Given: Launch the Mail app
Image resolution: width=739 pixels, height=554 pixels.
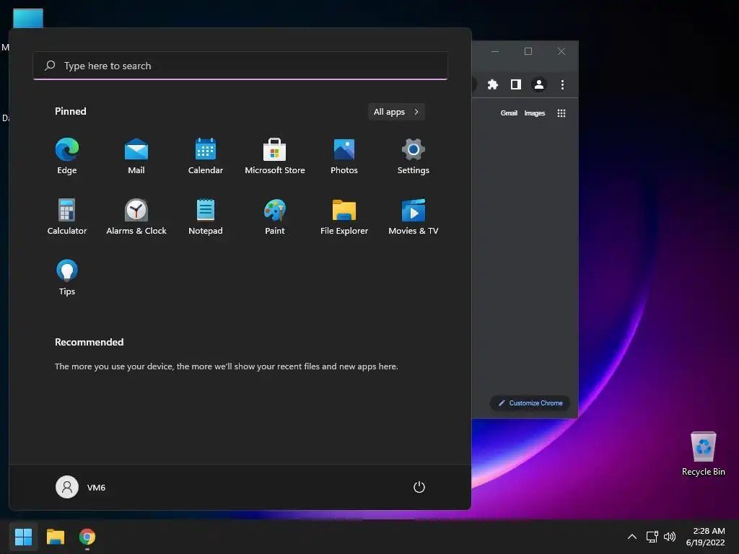Looking at the screenshot, I should tap(136, 157).
